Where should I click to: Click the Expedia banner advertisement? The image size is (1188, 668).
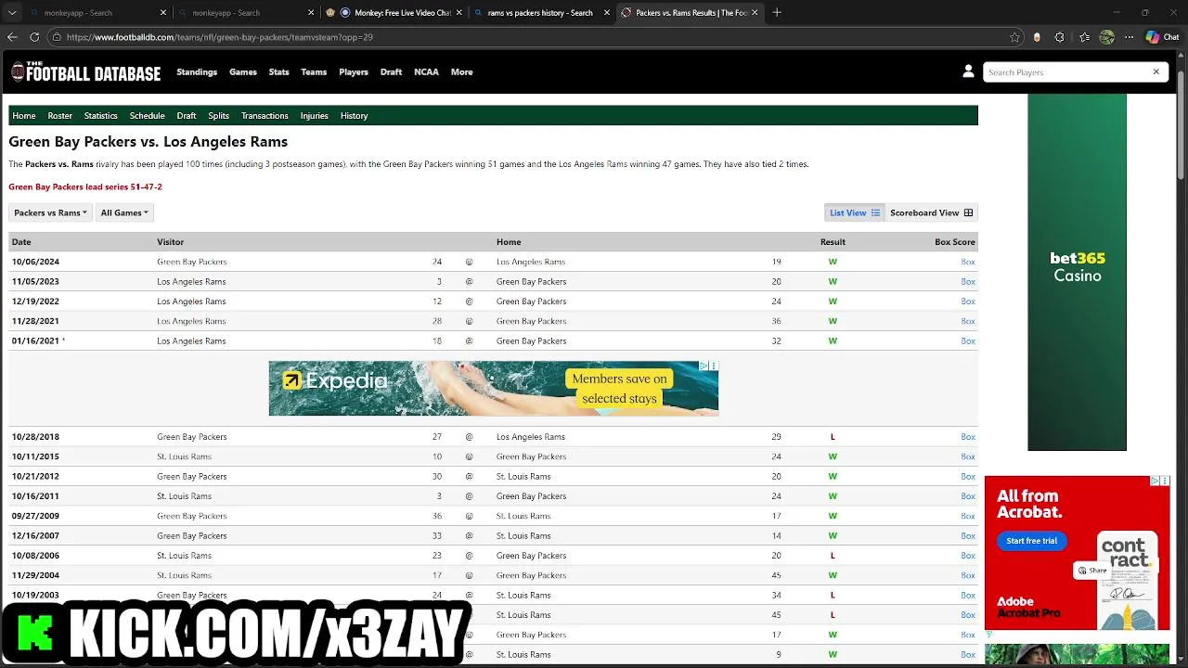point(493,389)
